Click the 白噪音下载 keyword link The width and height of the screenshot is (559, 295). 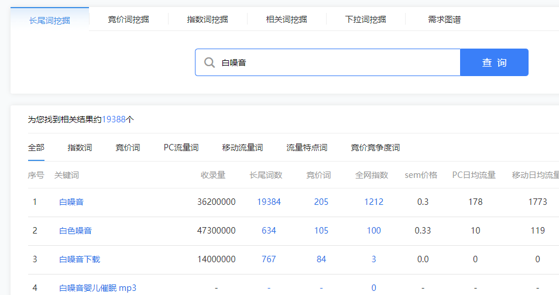click(x=80, y=259)
